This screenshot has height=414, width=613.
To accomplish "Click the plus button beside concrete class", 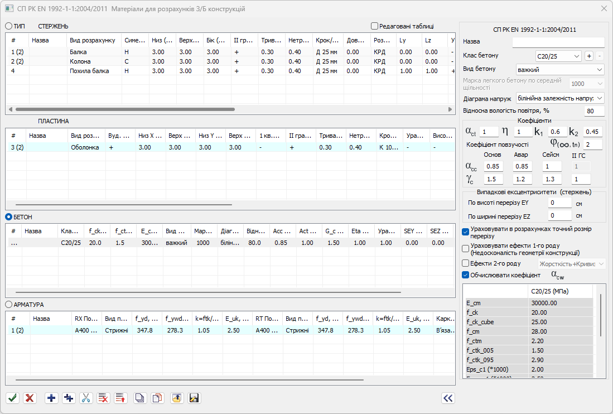I will [x=588, y=56].
